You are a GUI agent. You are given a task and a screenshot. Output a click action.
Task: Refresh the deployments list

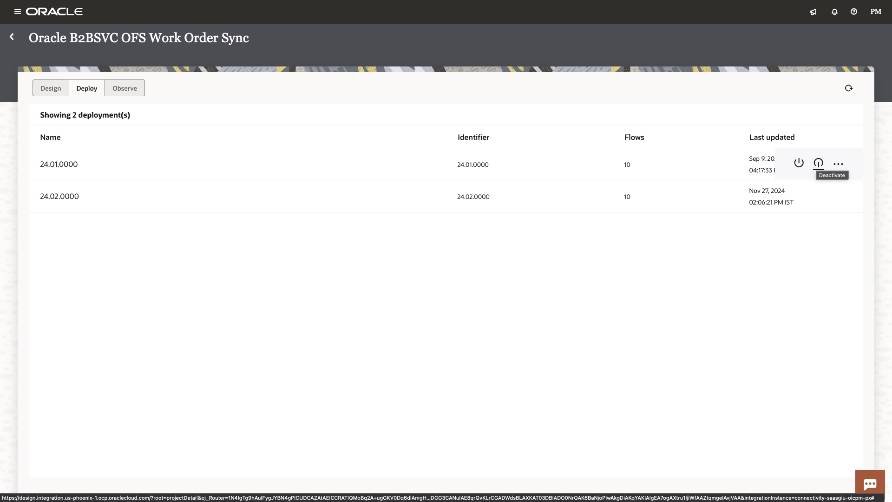click(x=848, y=88)
